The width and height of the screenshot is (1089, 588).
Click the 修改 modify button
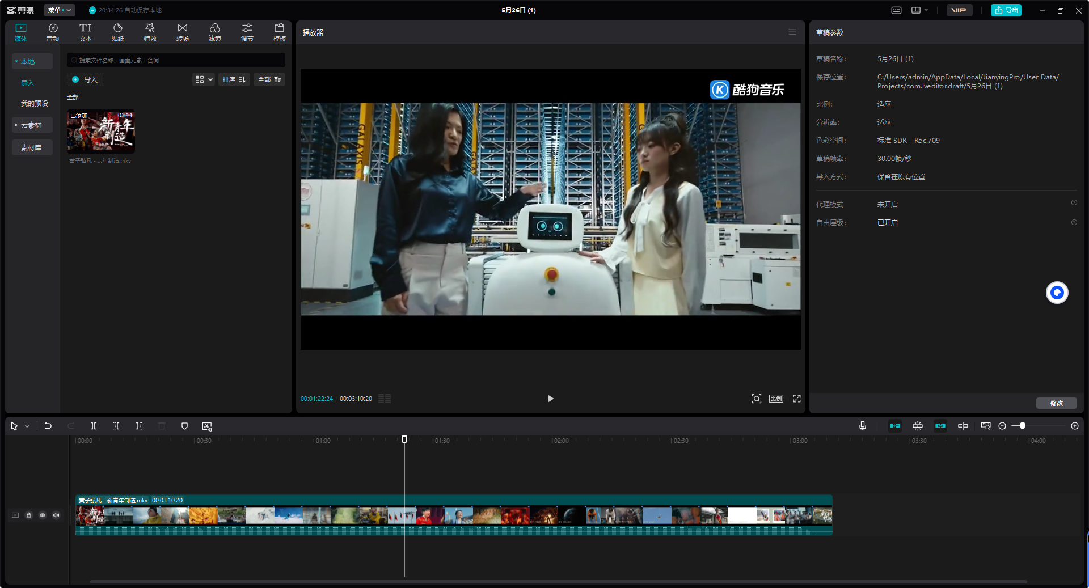(x=1057, y=403)
